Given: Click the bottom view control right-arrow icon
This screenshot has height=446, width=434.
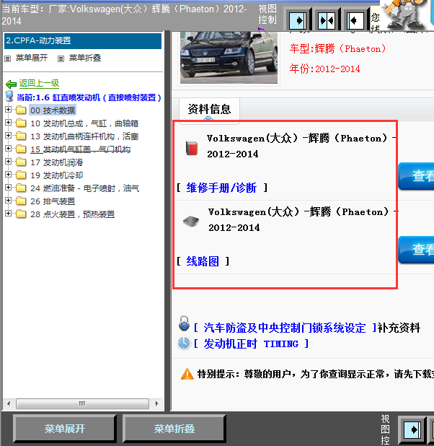Looking at the screenshot, I should click(x=412, y=429).
